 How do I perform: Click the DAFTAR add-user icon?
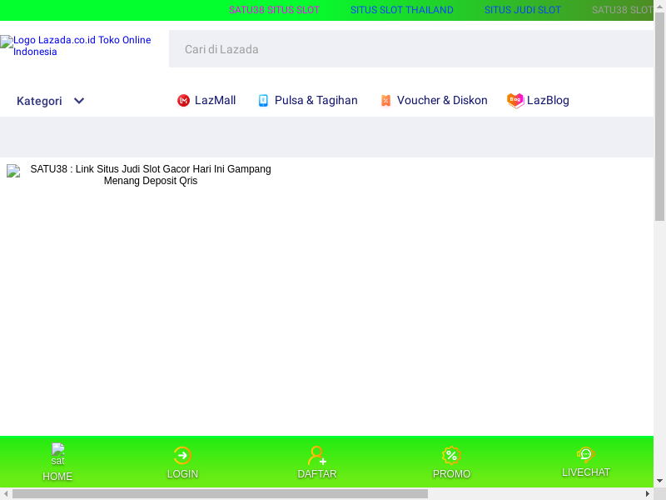click(316, 455)
